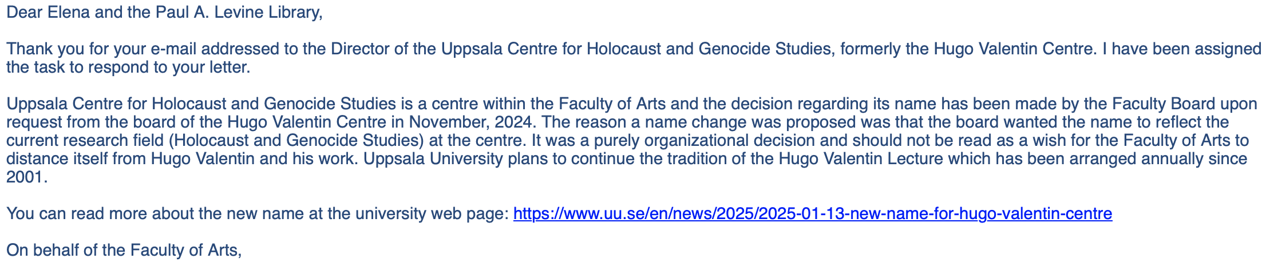The height and width of the screenshot is (266, 1274).
Task: Open the uu.se new-name news link
Action: pos(812,214)
